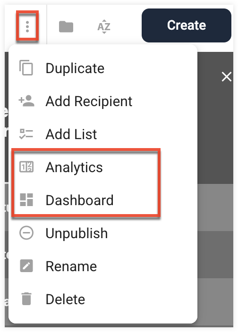Screen dimensions: 238x332
Task: Open Analytics from the context menu
Action: pos(103,167)
